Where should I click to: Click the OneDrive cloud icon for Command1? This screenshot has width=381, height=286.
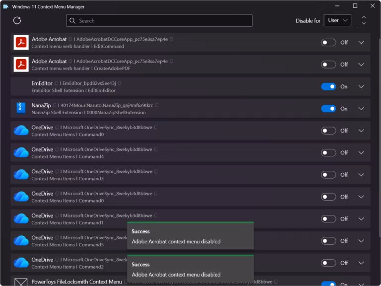[x=21, y=218]
